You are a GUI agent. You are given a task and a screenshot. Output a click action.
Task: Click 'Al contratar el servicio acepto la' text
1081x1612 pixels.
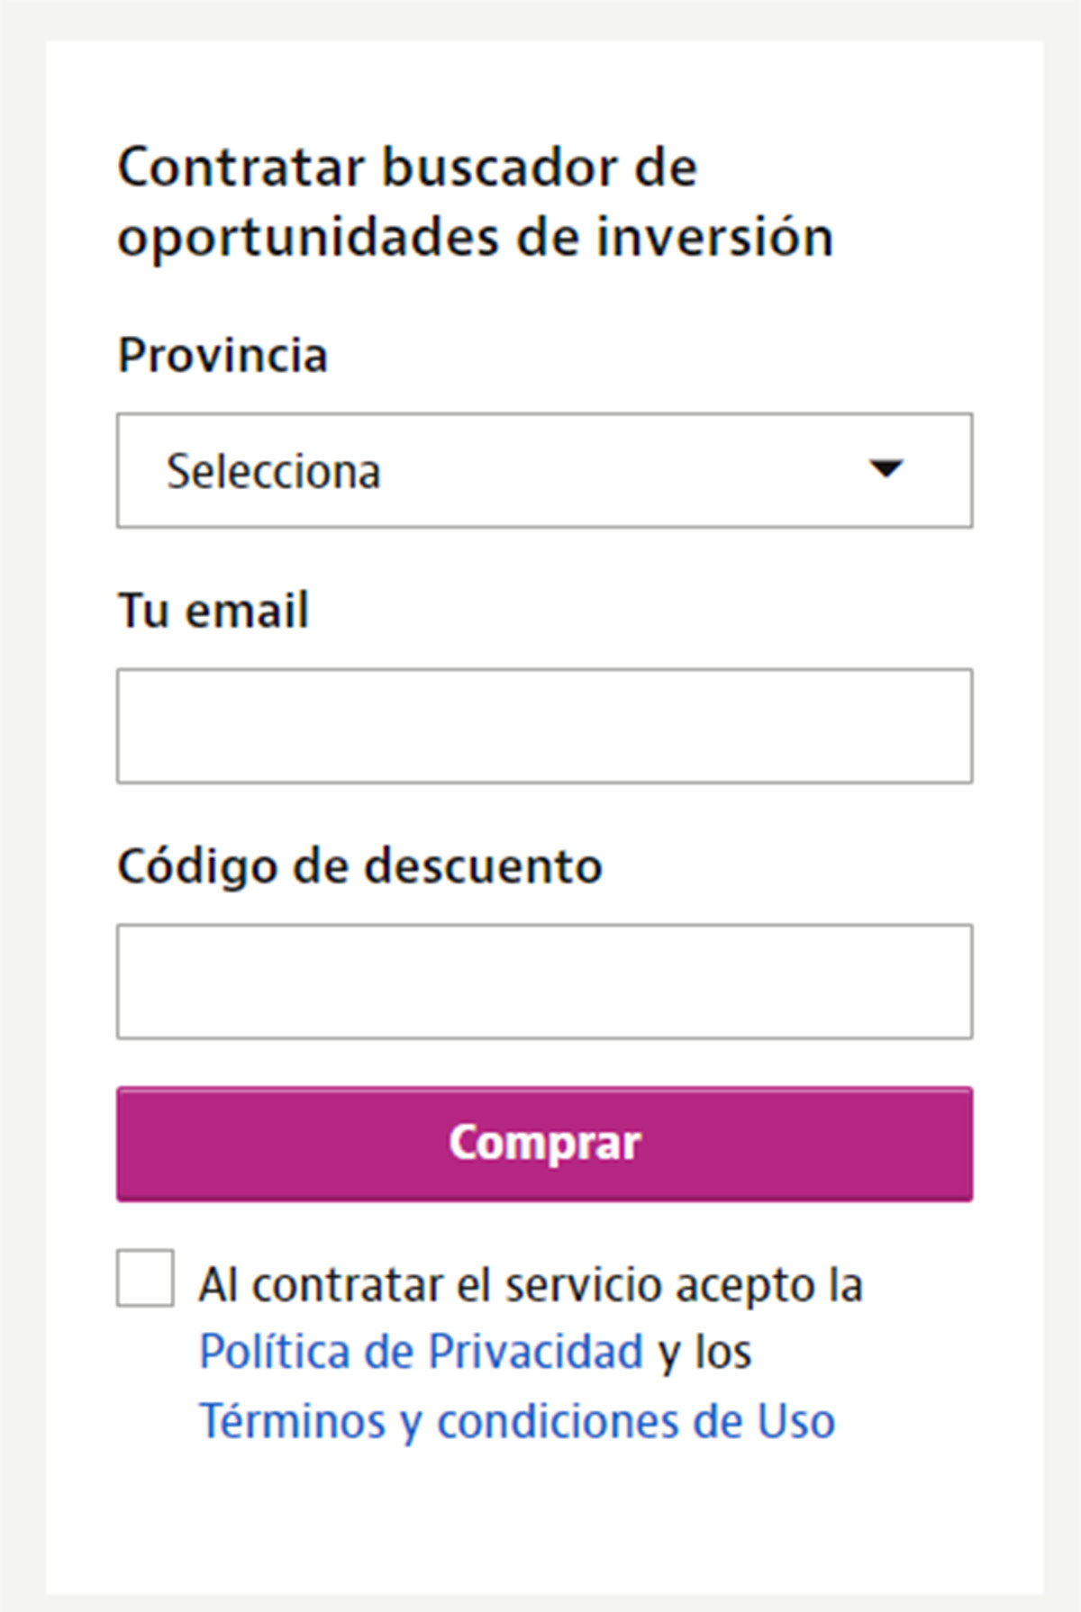click(x=531, y=1284)
